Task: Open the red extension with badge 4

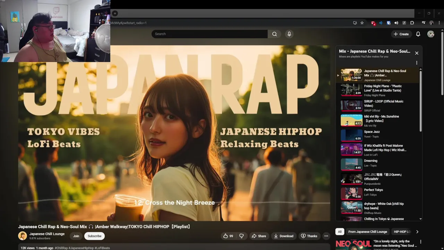Action: pos(373,23)
